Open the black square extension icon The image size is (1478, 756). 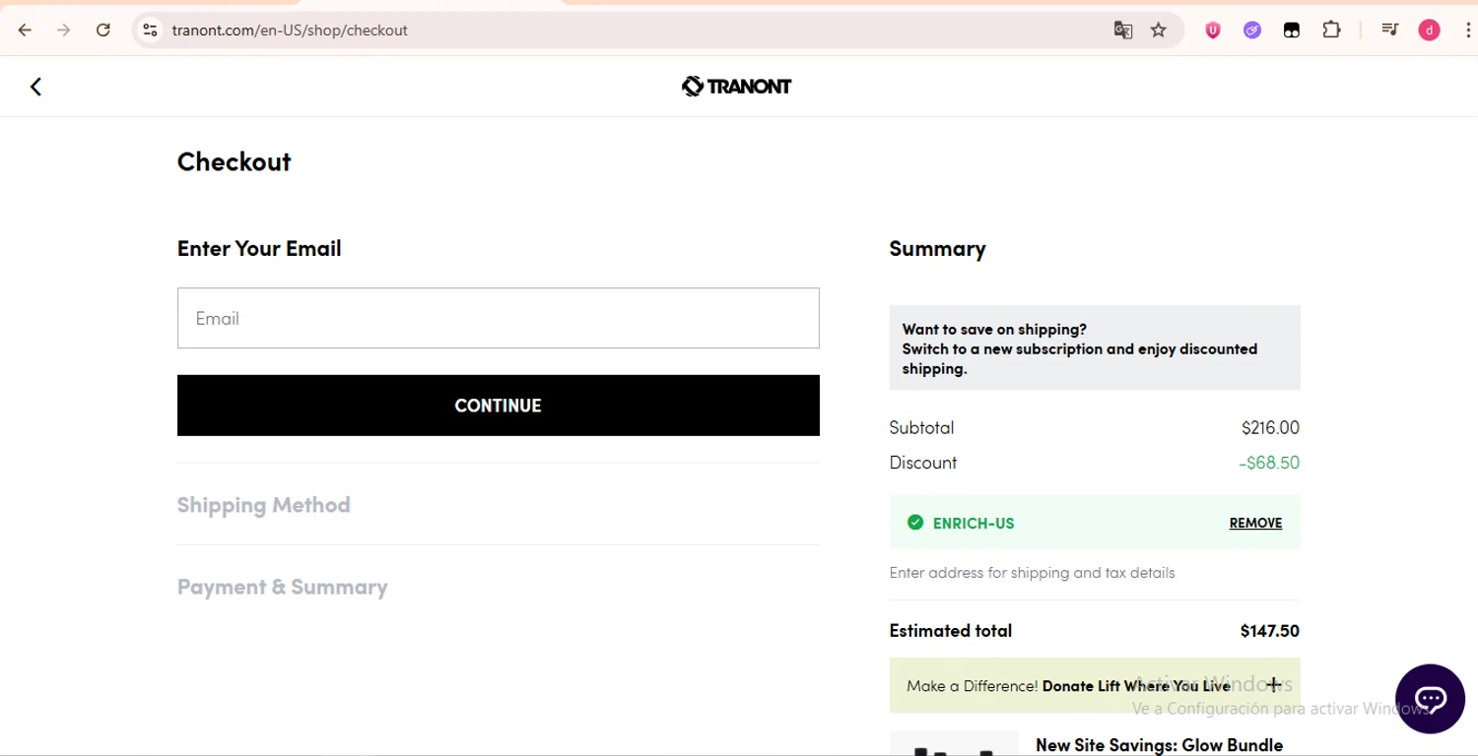1292,30
